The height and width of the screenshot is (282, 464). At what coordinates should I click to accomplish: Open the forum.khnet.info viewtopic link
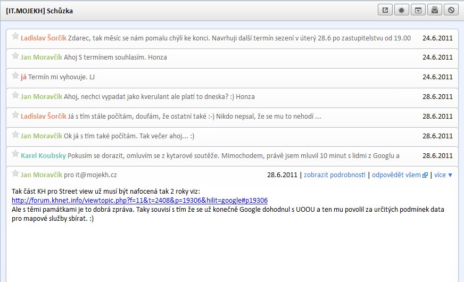coord(139,201)
